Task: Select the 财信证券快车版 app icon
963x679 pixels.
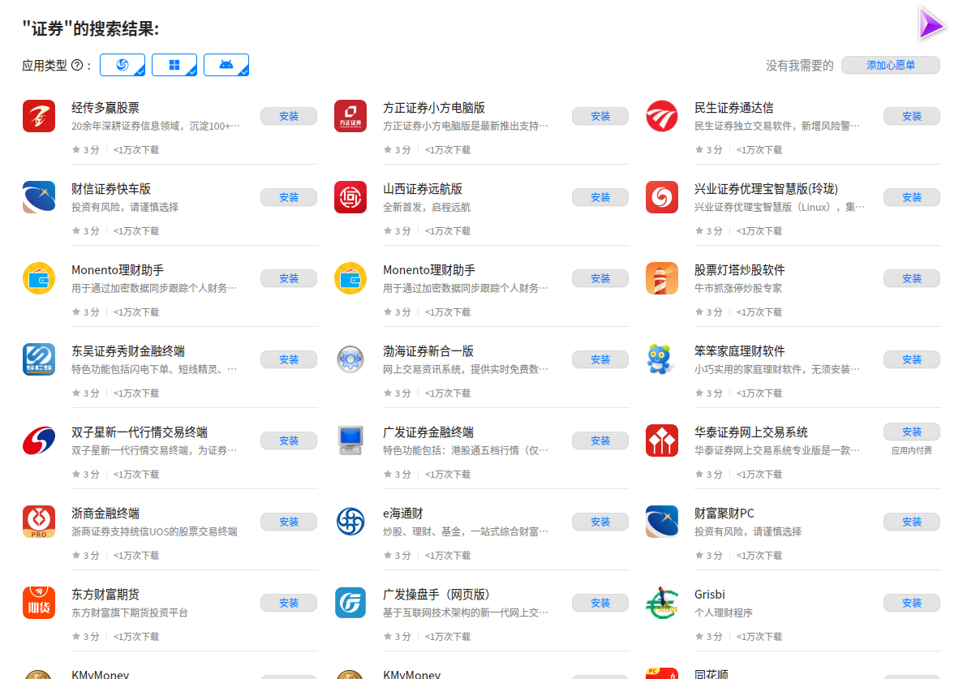Action: click(39, 197)
